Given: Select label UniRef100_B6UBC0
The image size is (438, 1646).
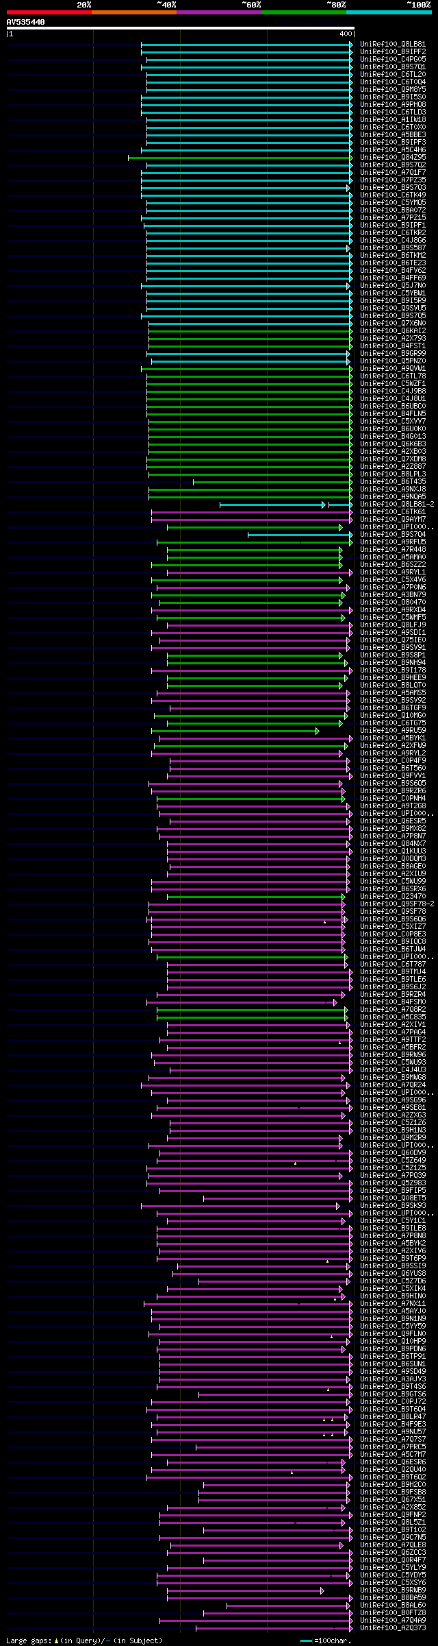Looking at the screenshot, I should [x=393, y=407].
